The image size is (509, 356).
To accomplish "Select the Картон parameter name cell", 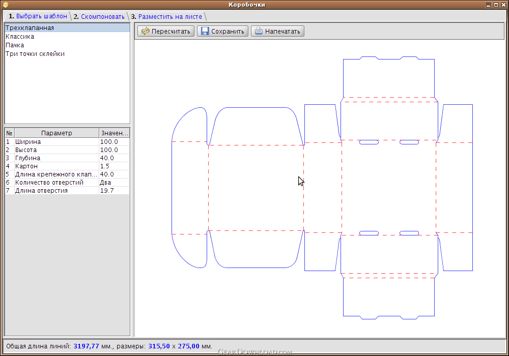I will click(56, 166).
